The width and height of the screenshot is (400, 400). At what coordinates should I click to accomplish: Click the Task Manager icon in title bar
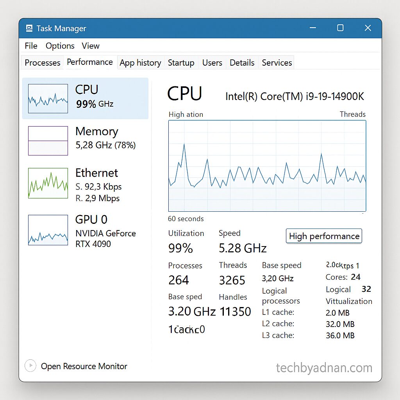tap(29, 28)
